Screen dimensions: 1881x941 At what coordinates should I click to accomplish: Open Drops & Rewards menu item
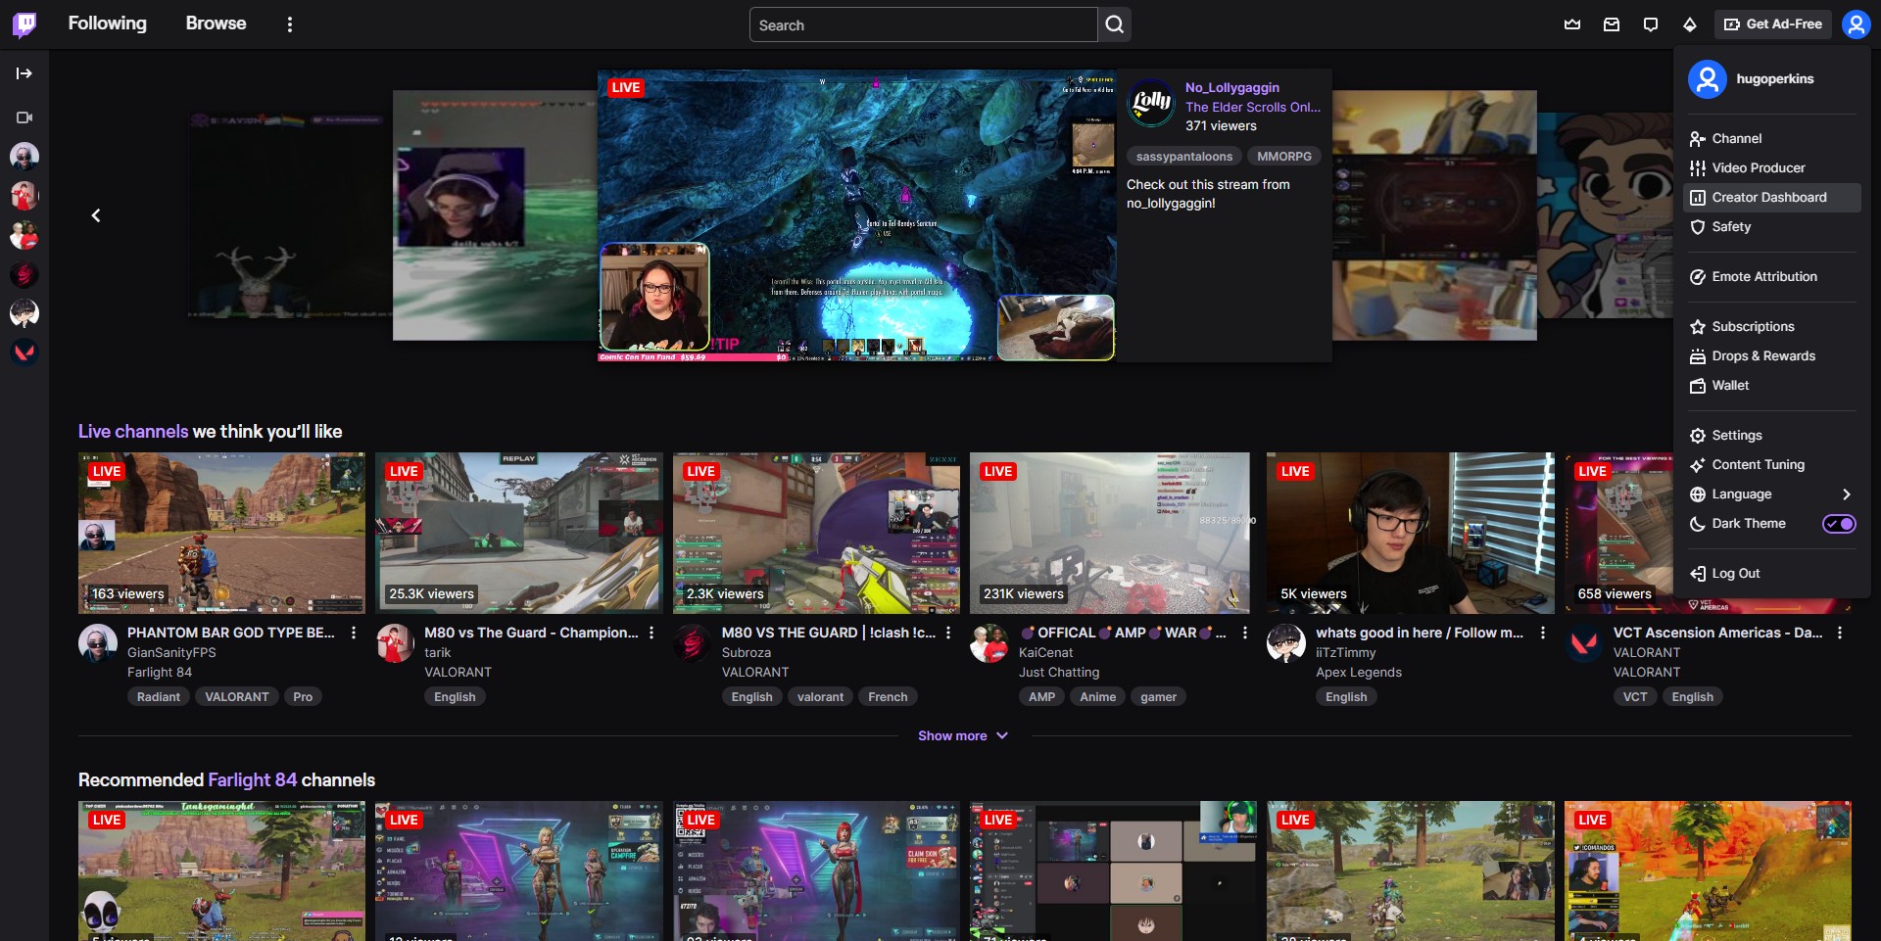click(x=1771, y=356)
